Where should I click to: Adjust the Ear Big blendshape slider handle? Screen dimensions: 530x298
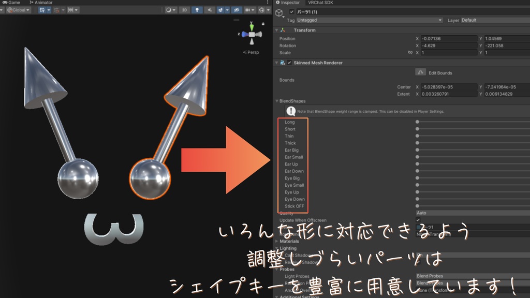coord(418,150)
